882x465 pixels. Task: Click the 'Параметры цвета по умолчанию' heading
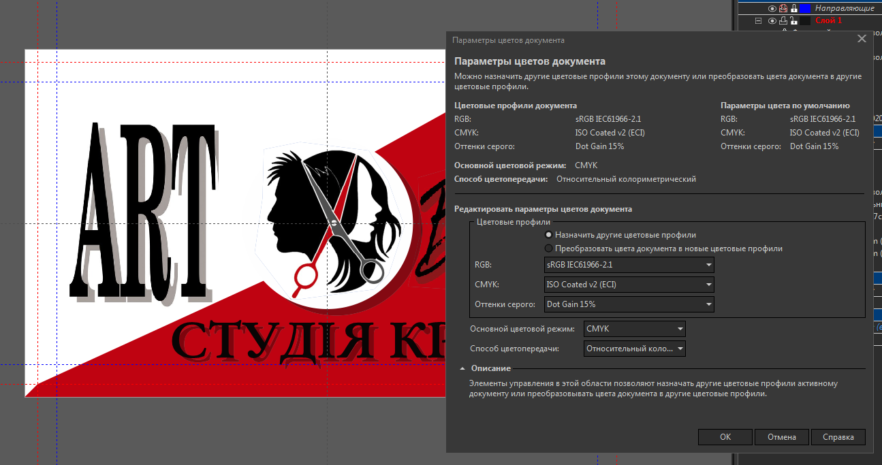(x=785, y=106)
